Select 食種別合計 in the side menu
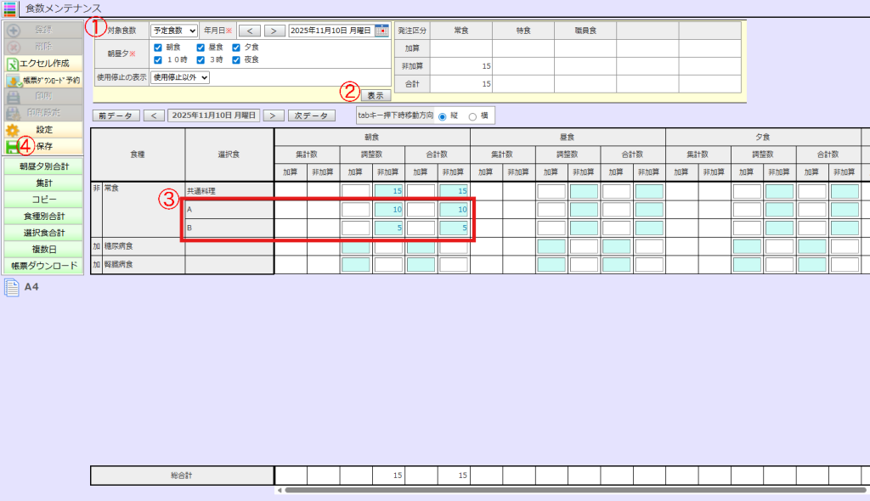Image resolution: width=870 pixels, height=501 pixels. coord(42,216)
